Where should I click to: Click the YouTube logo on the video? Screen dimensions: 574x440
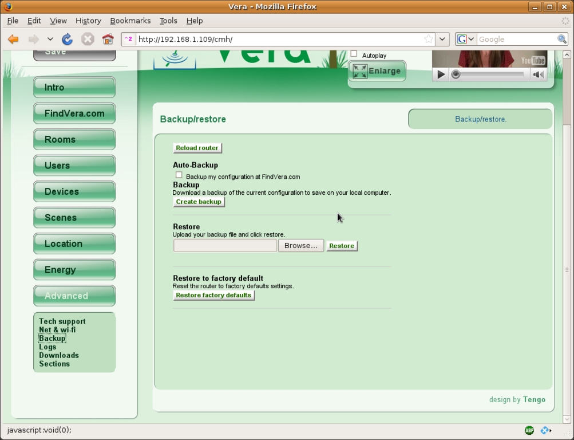pos(533,61)
